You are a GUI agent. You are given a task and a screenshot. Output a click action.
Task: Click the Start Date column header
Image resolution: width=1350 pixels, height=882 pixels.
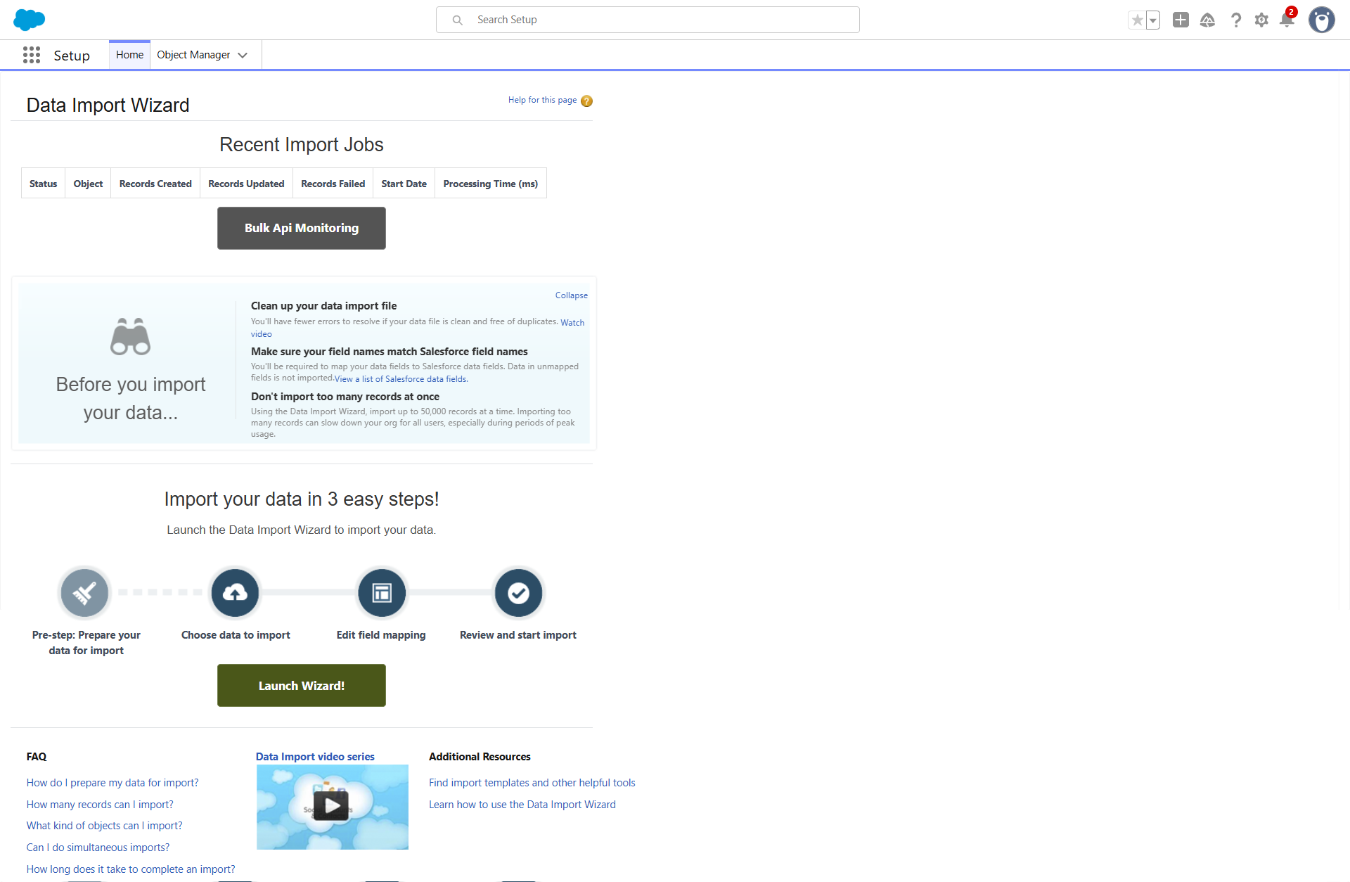click(404, 184)
